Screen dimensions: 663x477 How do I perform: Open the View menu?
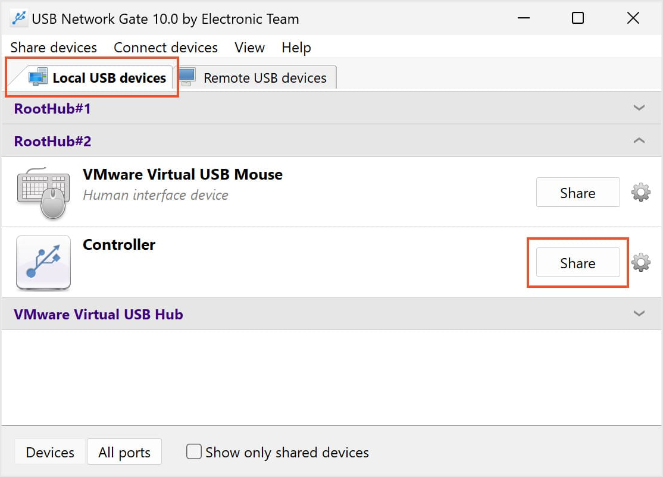(249, 48)
